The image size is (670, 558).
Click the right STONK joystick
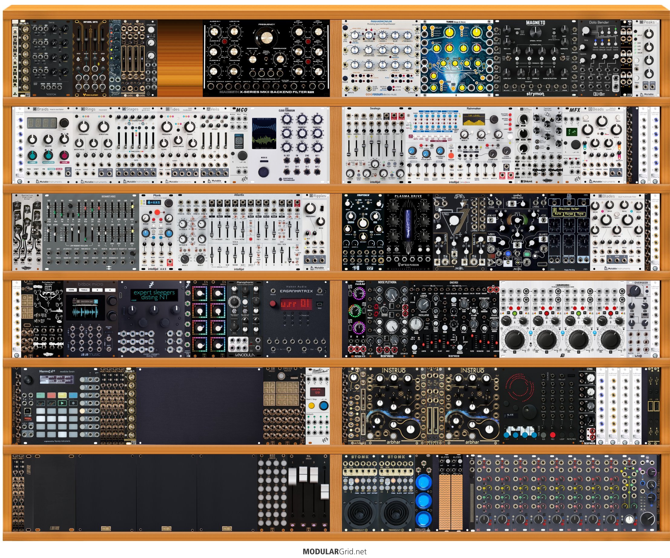pyautogui.click(x=396, y=513)
